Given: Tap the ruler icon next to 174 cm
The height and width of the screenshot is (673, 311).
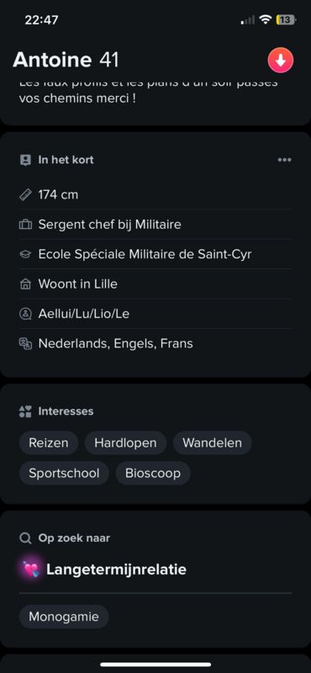Looking at the screenshot, I should (26, 195).
